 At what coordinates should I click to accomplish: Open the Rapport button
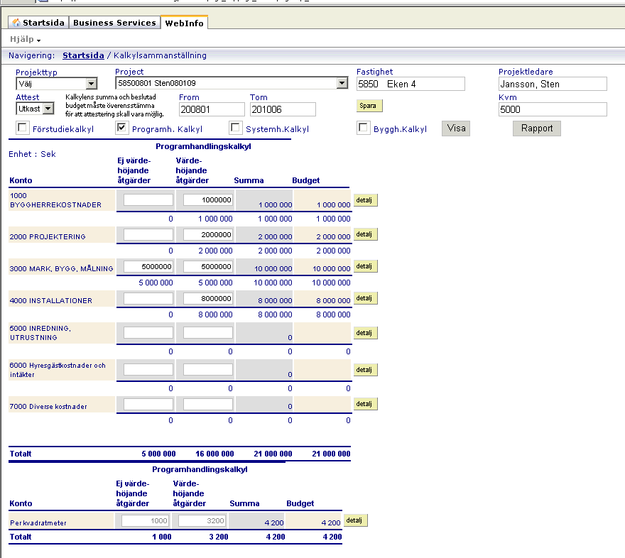[536, 128]
